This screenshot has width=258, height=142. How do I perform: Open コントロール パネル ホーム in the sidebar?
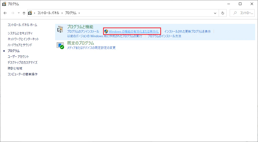(22, 25)
